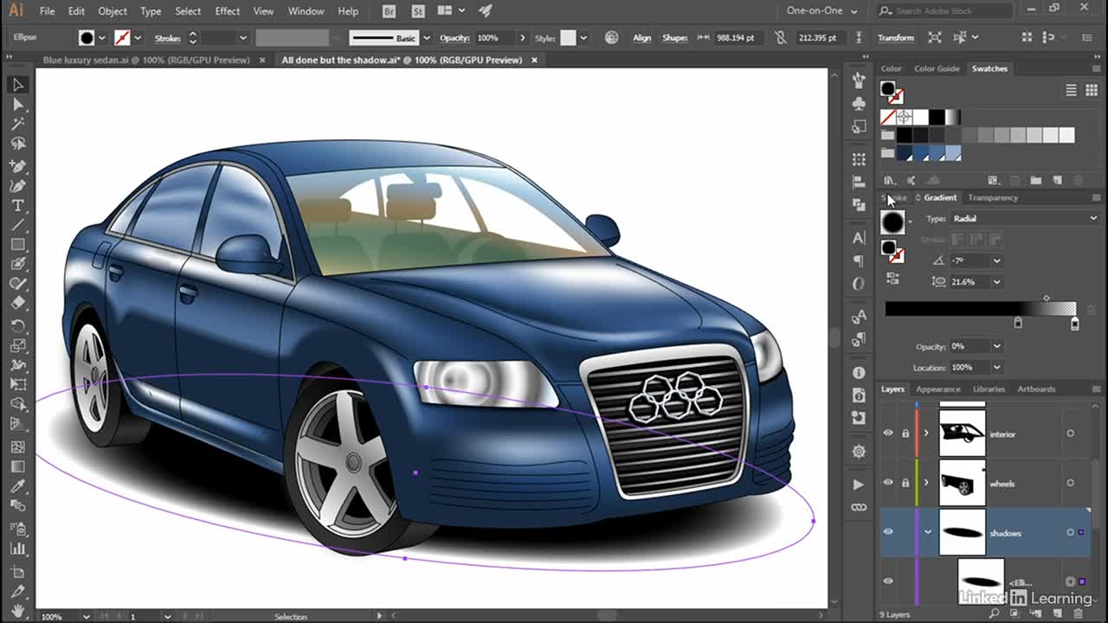This screenshot has height=623, width=1108.
Task: Select the Shape Builder tool
Action: [17, 404]
